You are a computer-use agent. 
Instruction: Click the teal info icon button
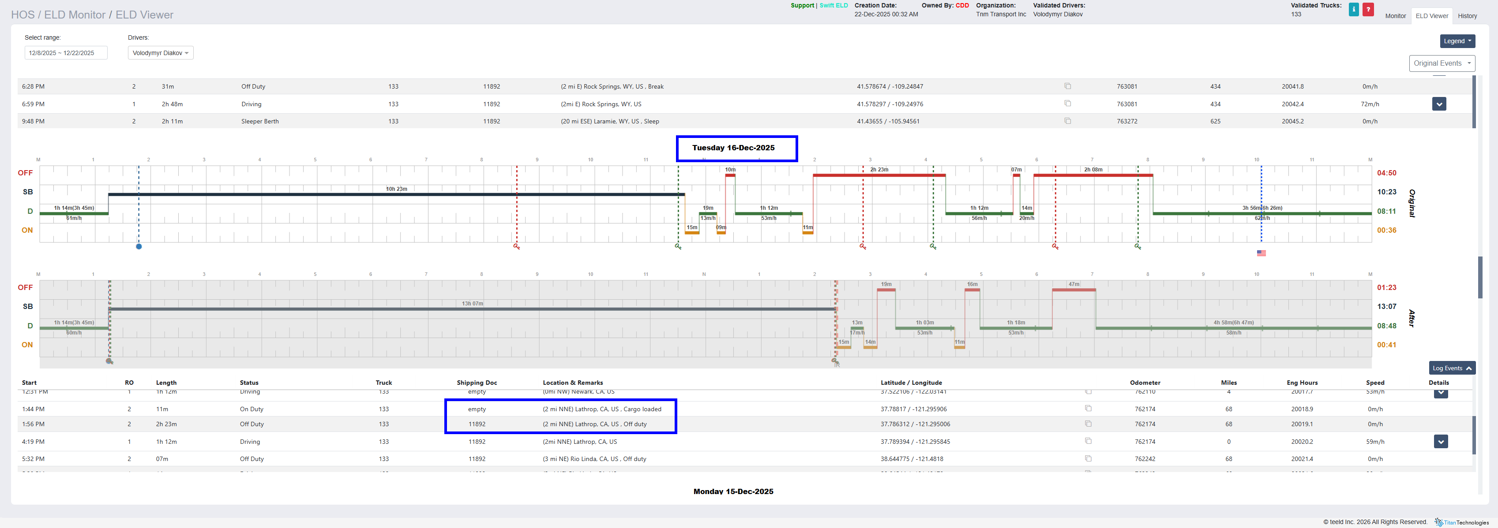[1354, 9]
